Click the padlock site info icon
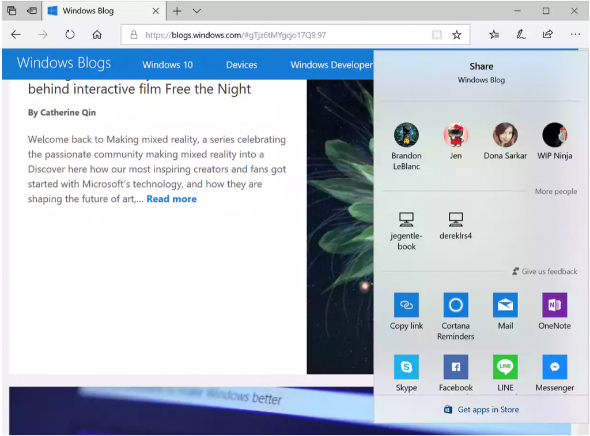Image resolution: width=590 pixels, height=436 pixels. (134, 35)
